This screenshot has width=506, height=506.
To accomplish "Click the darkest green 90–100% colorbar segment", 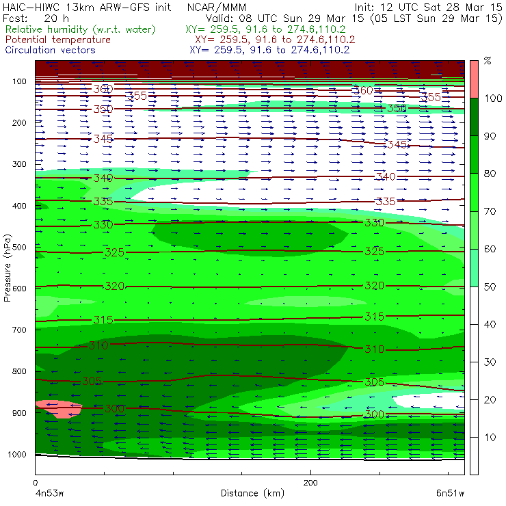I will [474, 117].
